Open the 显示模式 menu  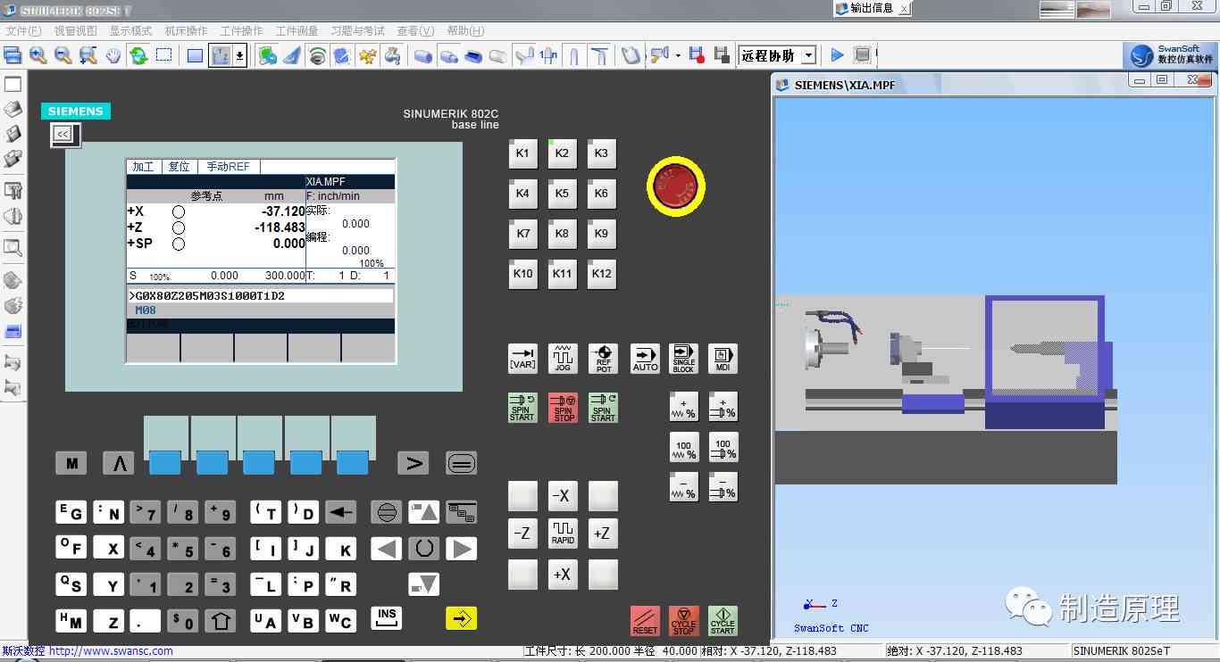[130, 30]
